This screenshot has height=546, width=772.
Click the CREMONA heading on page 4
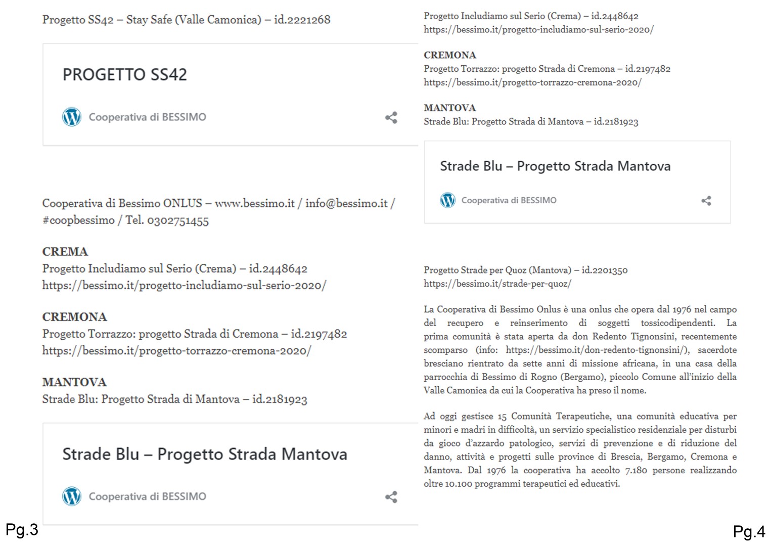point(450,55)
